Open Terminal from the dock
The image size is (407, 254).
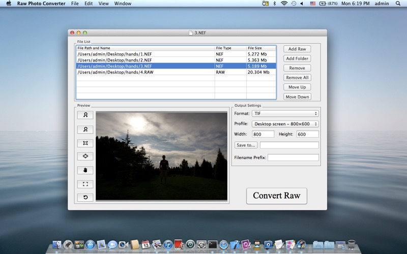[212, 244]
